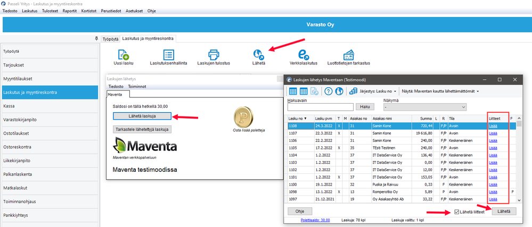Click Lisää link for invoice 1108
Viewport: 532px width, 227px height.
tap(493, 125)
